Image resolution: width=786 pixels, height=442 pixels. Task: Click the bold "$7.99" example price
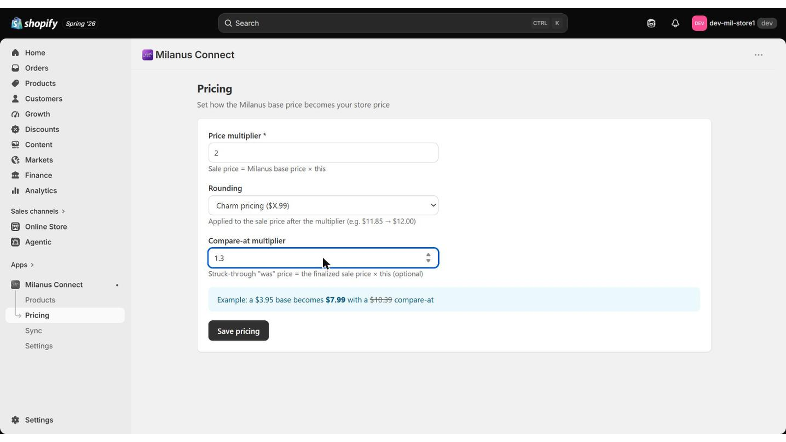(x=336, y=300)
